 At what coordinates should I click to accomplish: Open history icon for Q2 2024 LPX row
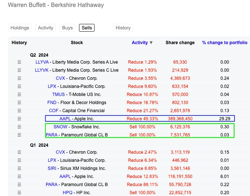click(x=19, y=86)
